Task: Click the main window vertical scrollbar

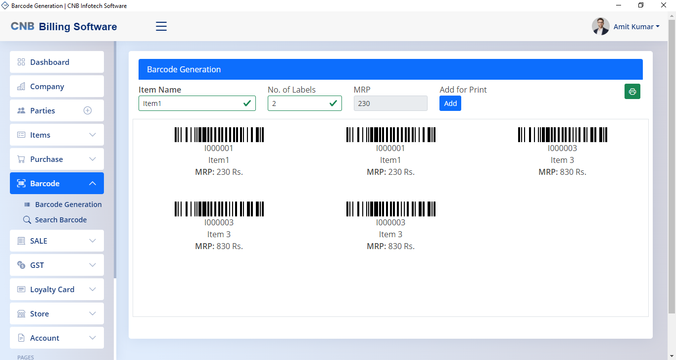Action: pyautogui.click(x=672, y=166)
